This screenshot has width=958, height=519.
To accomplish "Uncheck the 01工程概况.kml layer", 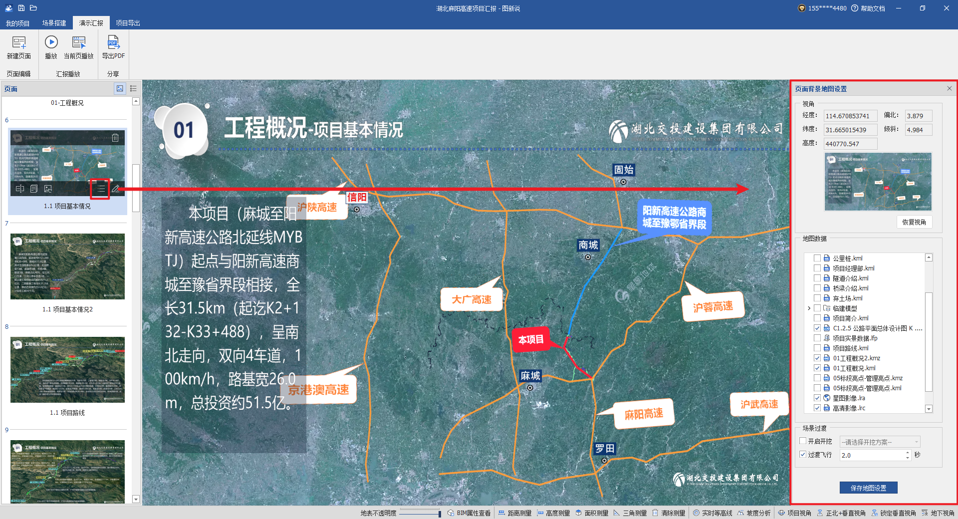I will click(x=817, y=368).
